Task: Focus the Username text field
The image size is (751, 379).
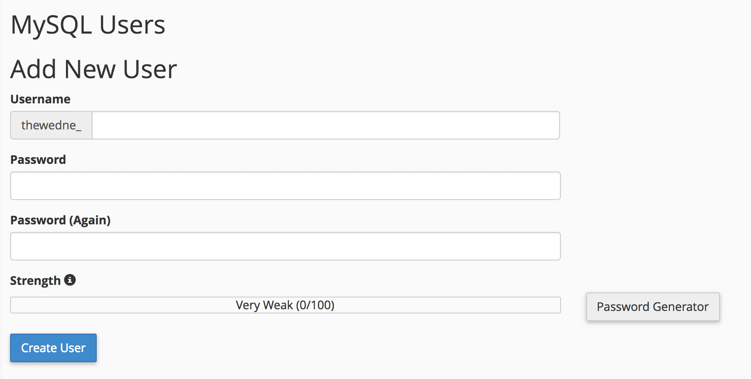Action: (x=325, y=125)
